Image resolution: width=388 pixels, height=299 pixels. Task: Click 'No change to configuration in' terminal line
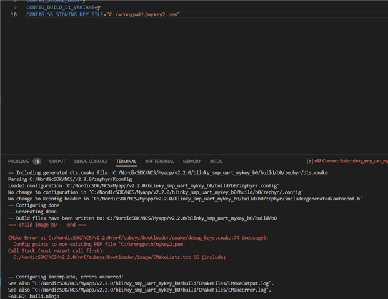(x=156, y=192)
